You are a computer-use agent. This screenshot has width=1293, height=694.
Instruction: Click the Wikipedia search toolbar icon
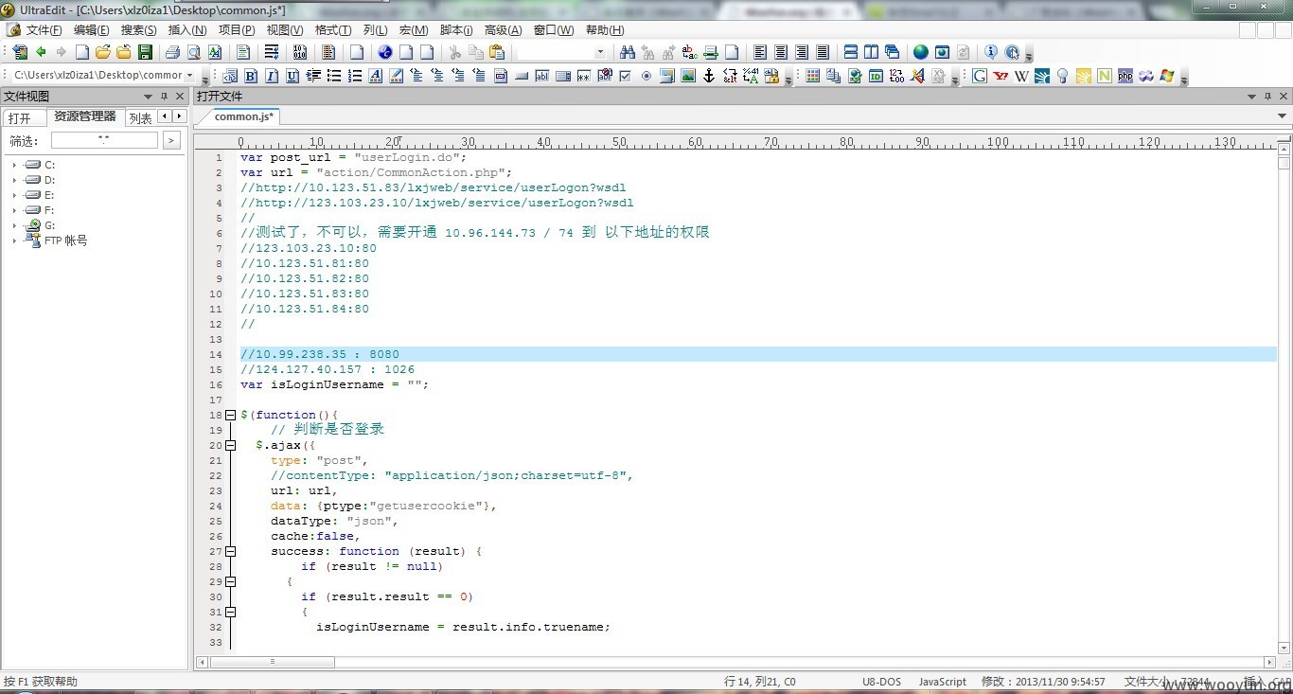[1021, 76]
